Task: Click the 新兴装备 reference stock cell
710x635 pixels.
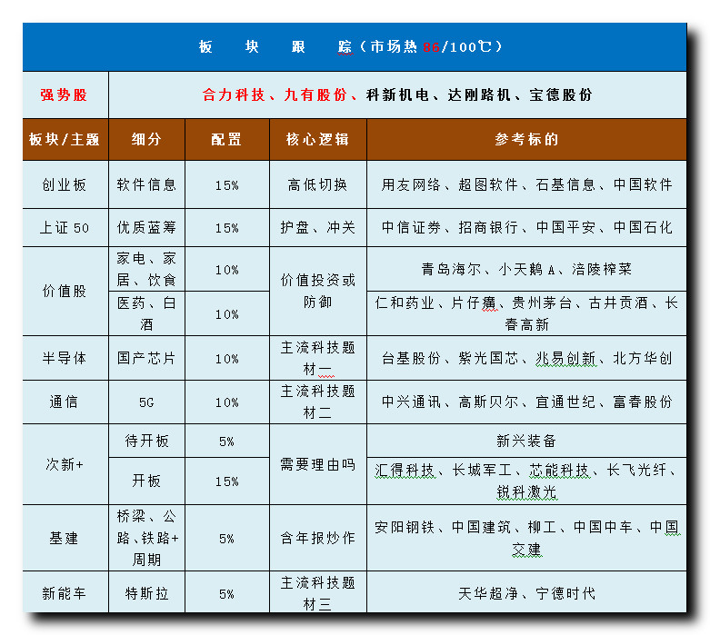Action: [526, 442]
